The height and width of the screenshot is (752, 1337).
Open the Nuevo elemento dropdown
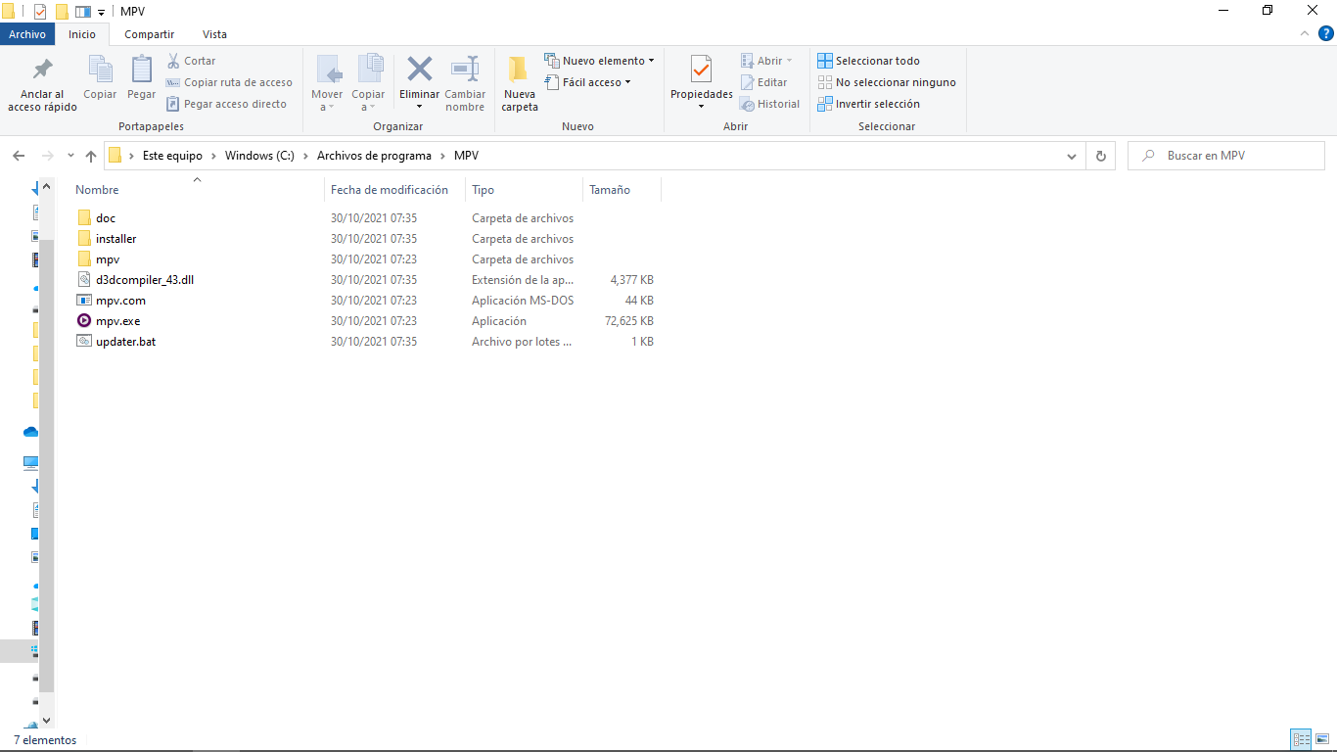tap(598, 60)
